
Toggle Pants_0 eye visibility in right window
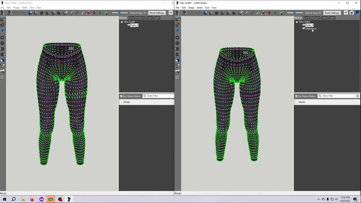tap(303, 25)
